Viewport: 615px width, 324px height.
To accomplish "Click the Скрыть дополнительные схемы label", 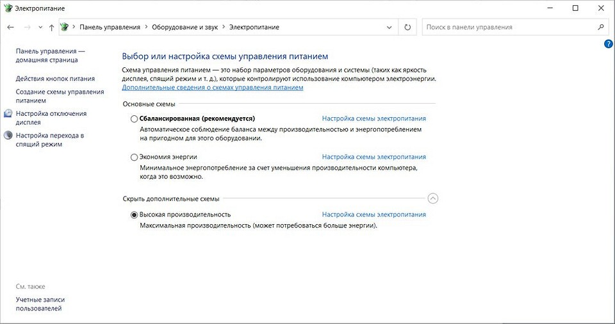I will [x=171, y=199].
